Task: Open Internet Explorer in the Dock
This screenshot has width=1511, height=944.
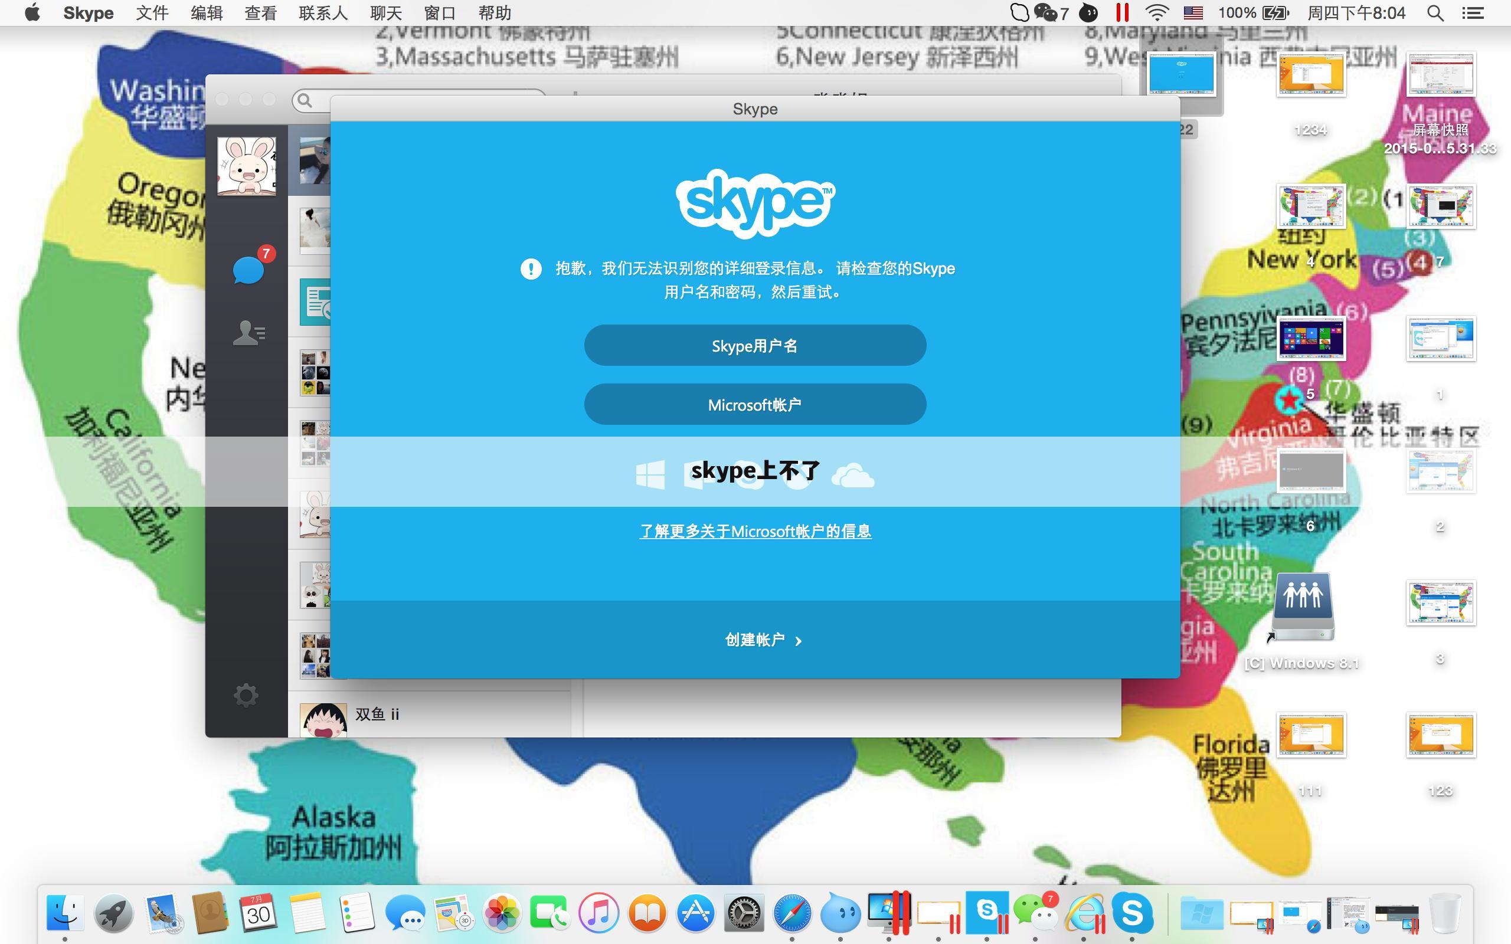Action: coord(1085,913)
